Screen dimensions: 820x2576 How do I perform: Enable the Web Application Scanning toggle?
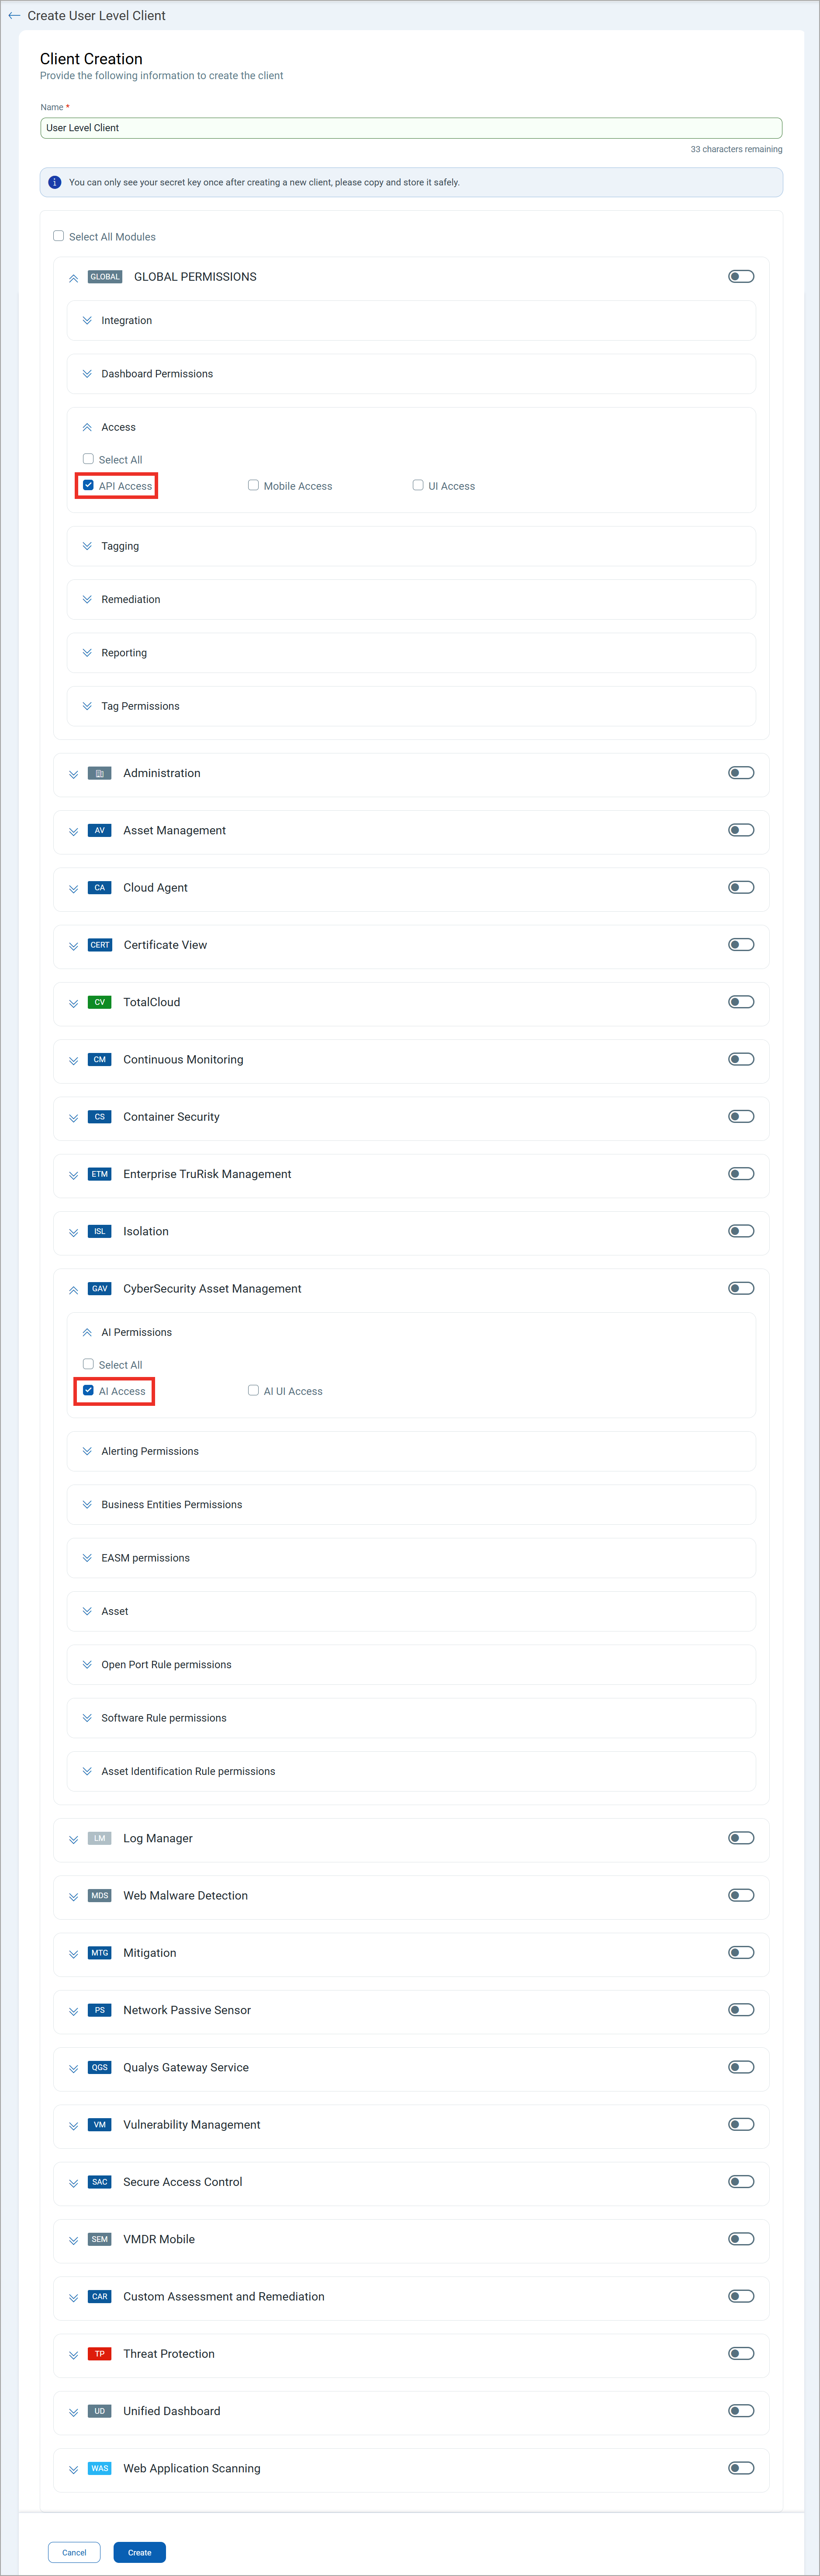(x=741, y=2468)
